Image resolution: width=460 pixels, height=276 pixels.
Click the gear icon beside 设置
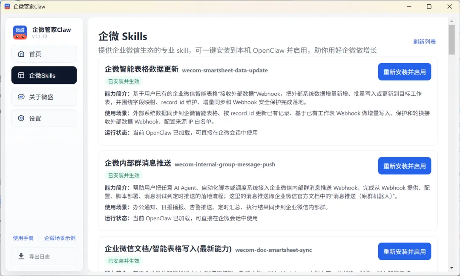(21, 118)
